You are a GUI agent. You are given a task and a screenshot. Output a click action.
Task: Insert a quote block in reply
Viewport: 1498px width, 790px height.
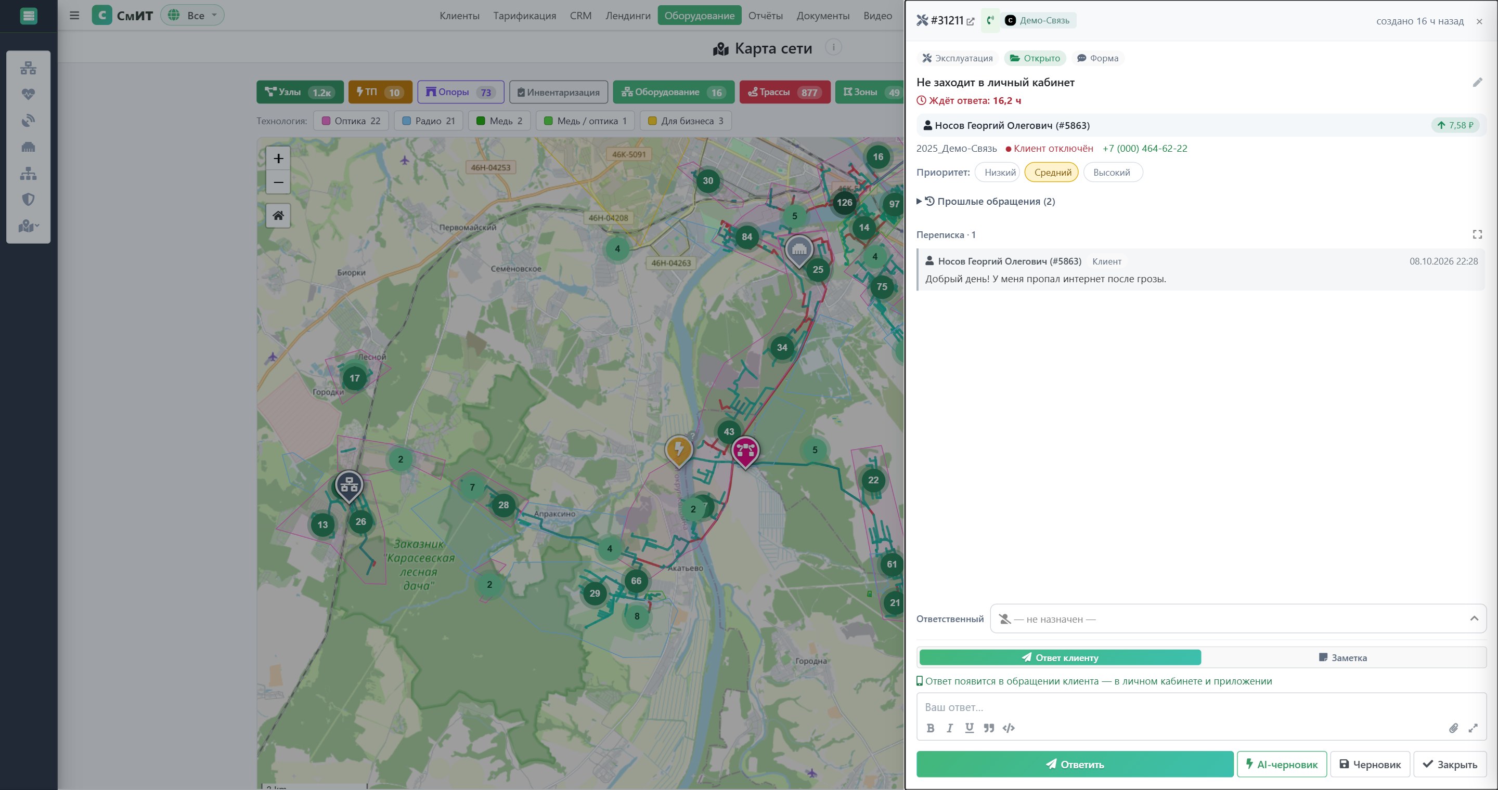click(989, 728)
